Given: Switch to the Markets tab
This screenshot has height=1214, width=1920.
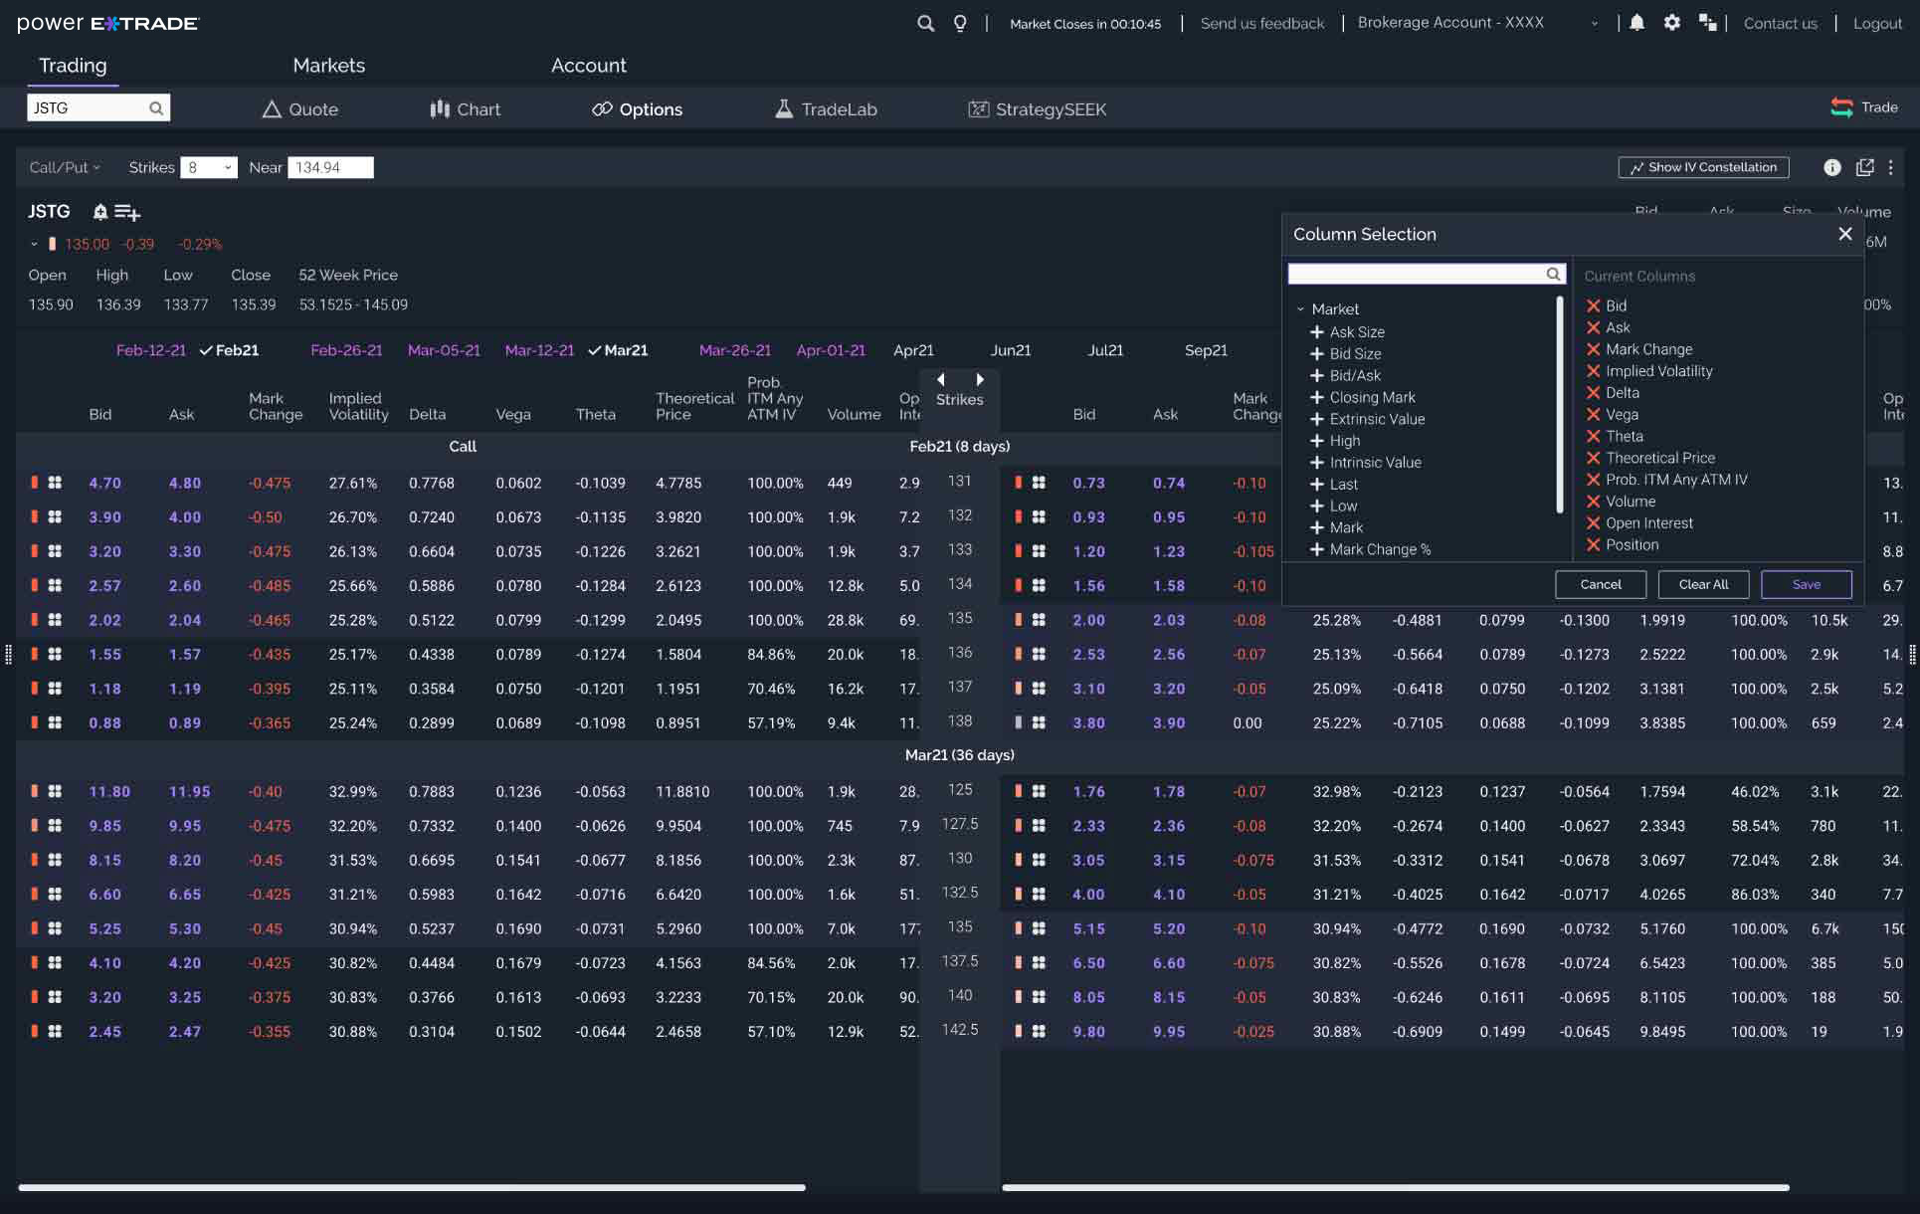Looking at the screenshot, I should 328,66.
